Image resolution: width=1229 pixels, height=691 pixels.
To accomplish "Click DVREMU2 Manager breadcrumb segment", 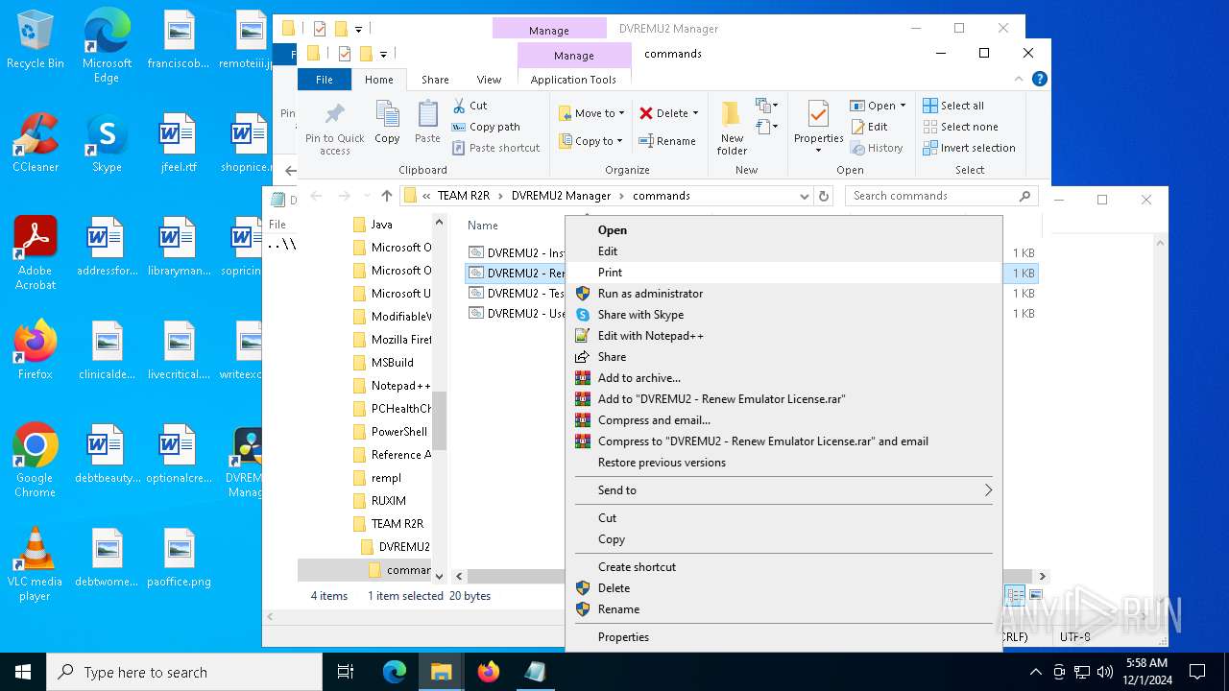I will click(x=561, y=196).
